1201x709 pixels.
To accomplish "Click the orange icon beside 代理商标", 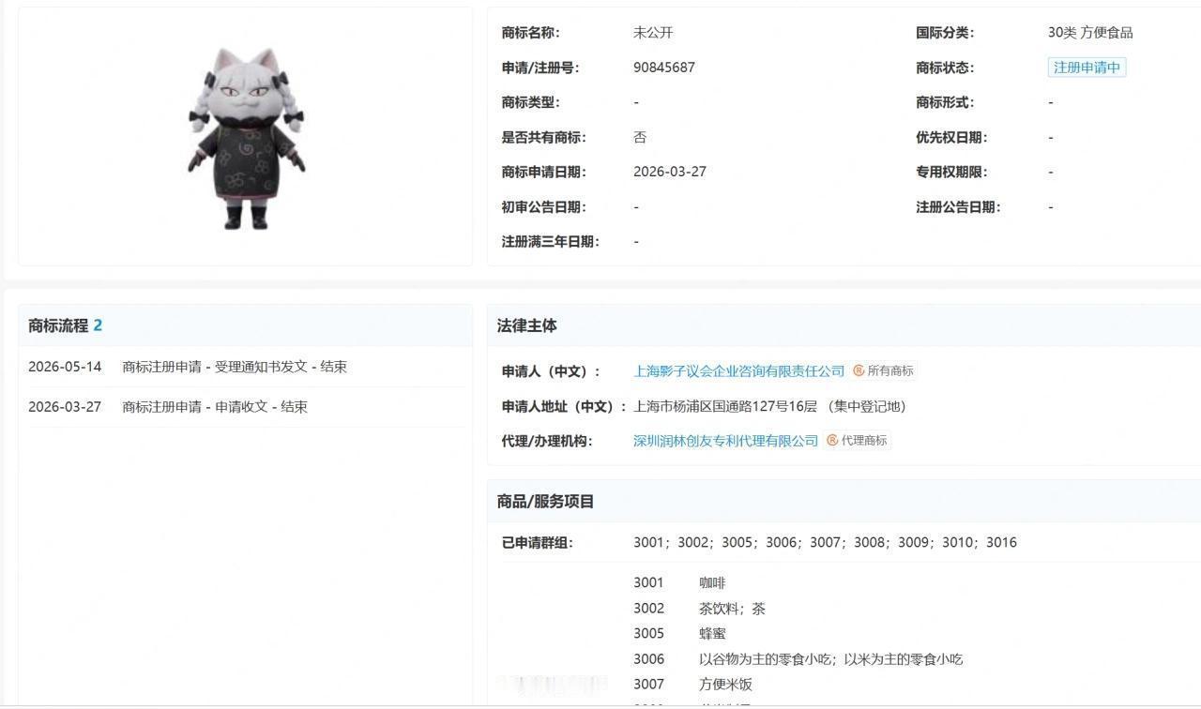I will [832, 441].
